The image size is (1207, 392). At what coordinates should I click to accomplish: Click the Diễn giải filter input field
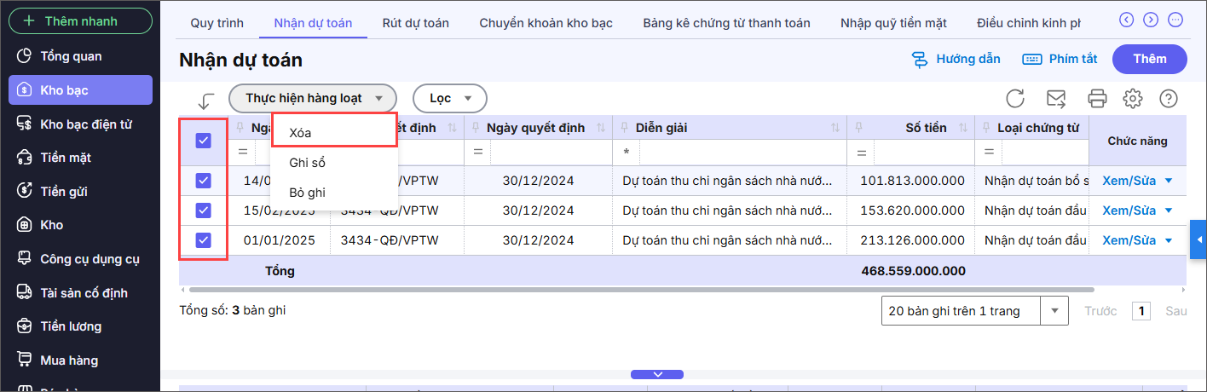point(742,152)
